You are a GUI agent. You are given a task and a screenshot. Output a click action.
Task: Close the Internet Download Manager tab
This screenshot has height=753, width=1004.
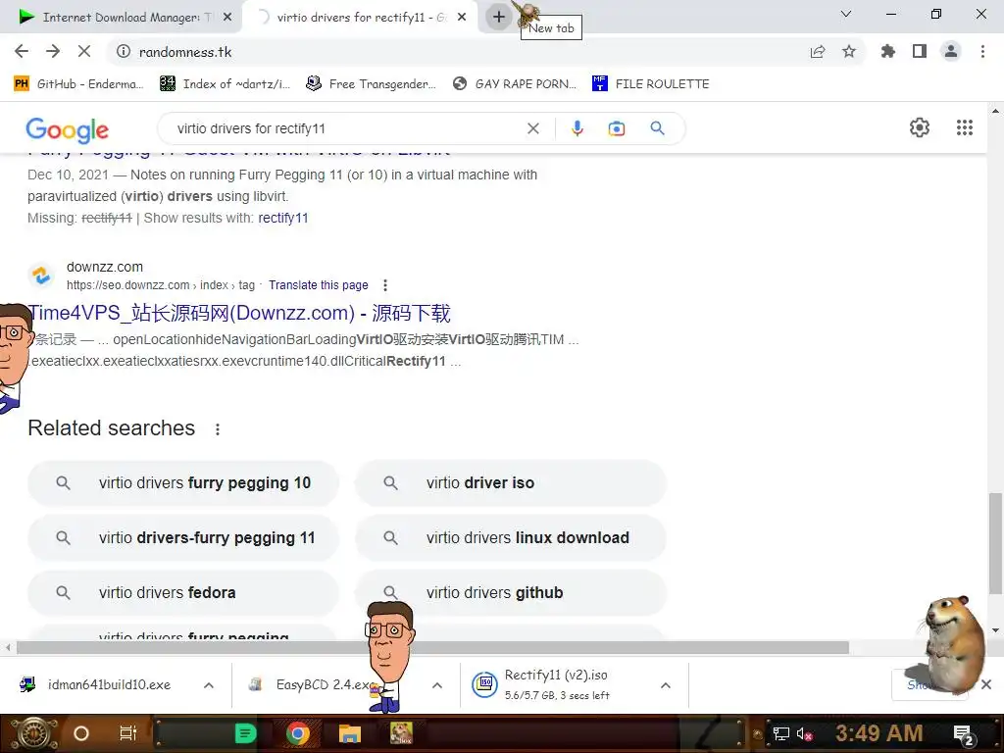click(x=227, y=18)
